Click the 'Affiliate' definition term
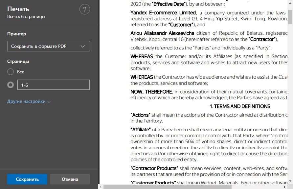 141,129
